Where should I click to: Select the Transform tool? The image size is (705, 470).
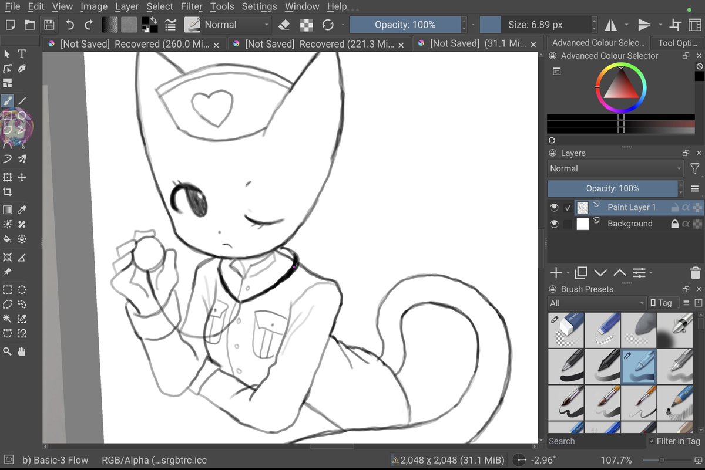click(x=7, y=177)
